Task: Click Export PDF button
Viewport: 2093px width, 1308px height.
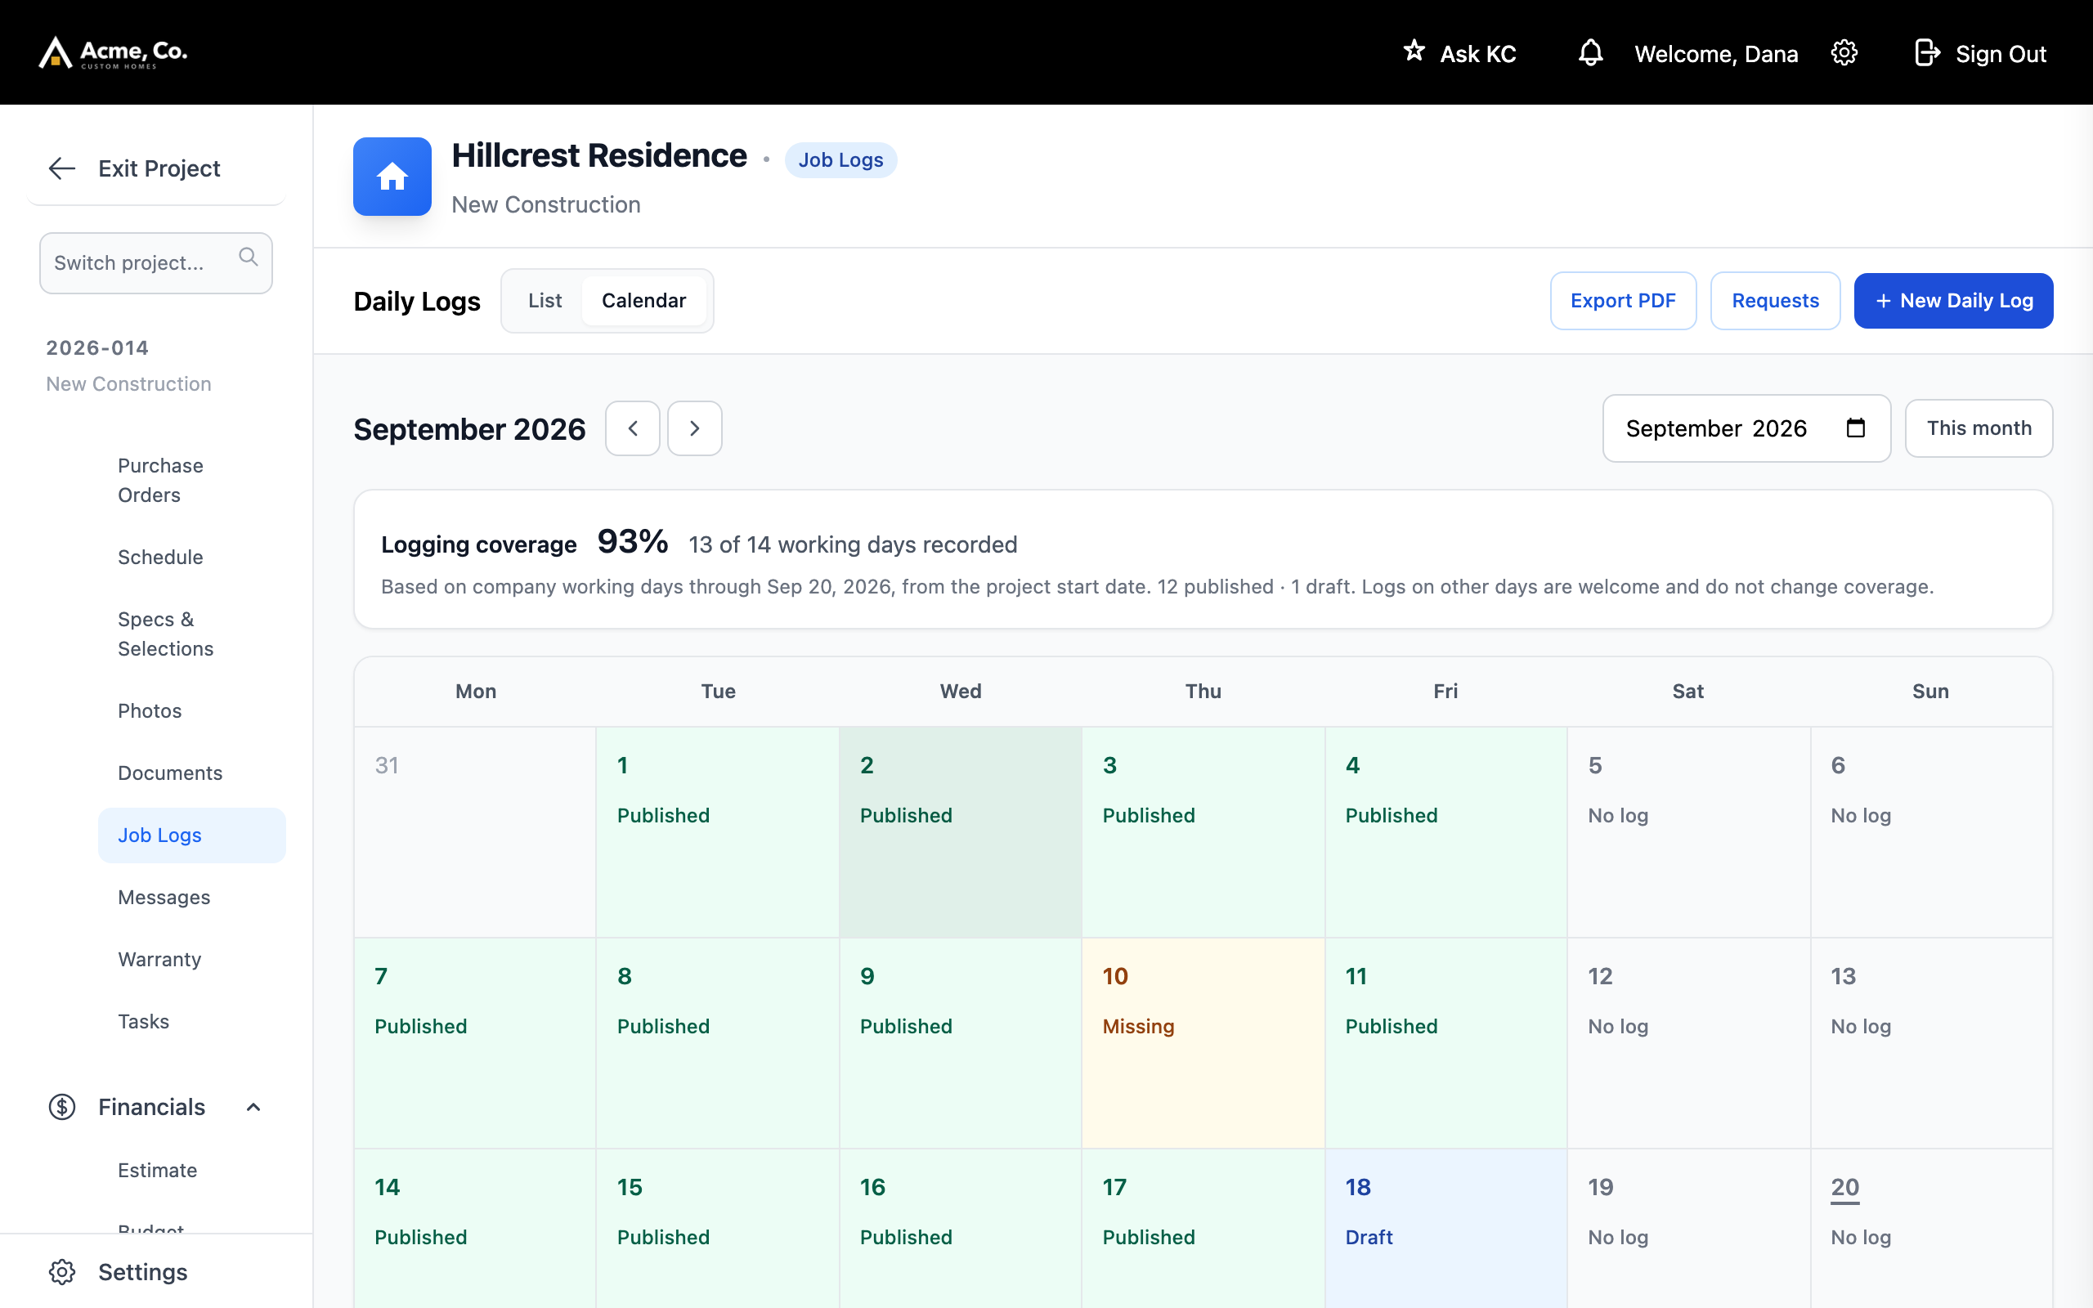Action: click(x=1623, y=300)
